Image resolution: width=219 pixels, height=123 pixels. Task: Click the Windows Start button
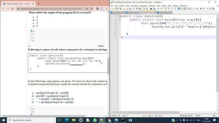(x=3, y=120)
